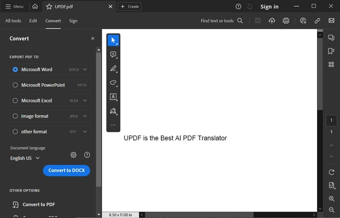Select the Microsoft Excel radio button
Viewport: 340px width, 218px height.
[15, 101]
